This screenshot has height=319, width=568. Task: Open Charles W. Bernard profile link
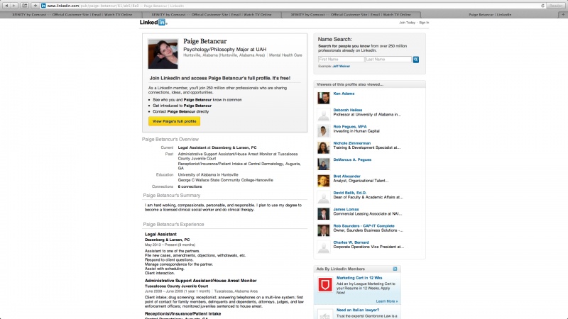click(351, 242)
